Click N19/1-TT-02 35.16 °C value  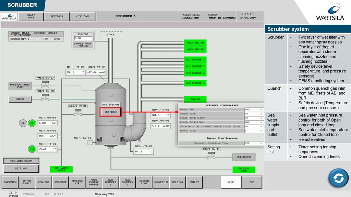coord(144,151)
